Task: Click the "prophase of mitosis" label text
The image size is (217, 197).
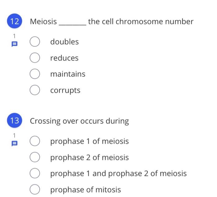Action: (x=86, y=190)
